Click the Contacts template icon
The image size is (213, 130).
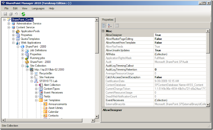click(45, 116)
